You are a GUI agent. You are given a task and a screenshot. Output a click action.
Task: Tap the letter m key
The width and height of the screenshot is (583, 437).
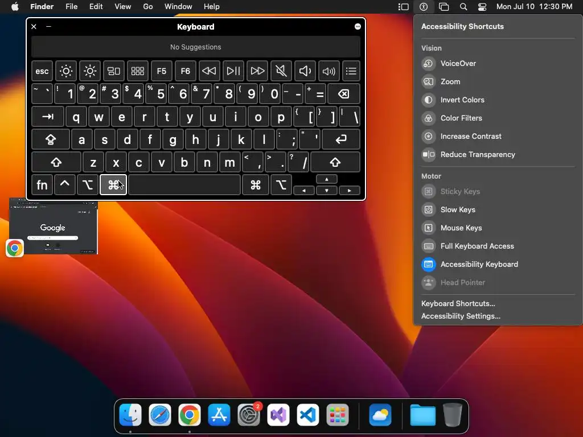pos(229,162)
